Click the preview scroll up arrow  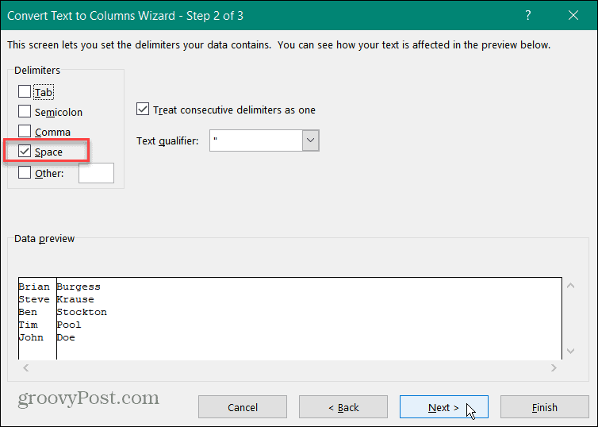(x=570, y=286)
